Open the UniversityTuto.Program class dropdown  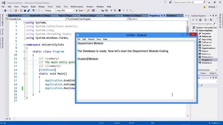tap(97, 19)
